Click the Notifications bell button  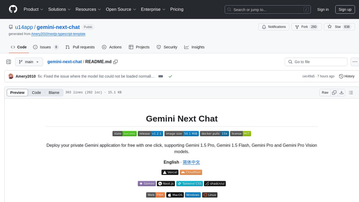[x=274, y=27]
